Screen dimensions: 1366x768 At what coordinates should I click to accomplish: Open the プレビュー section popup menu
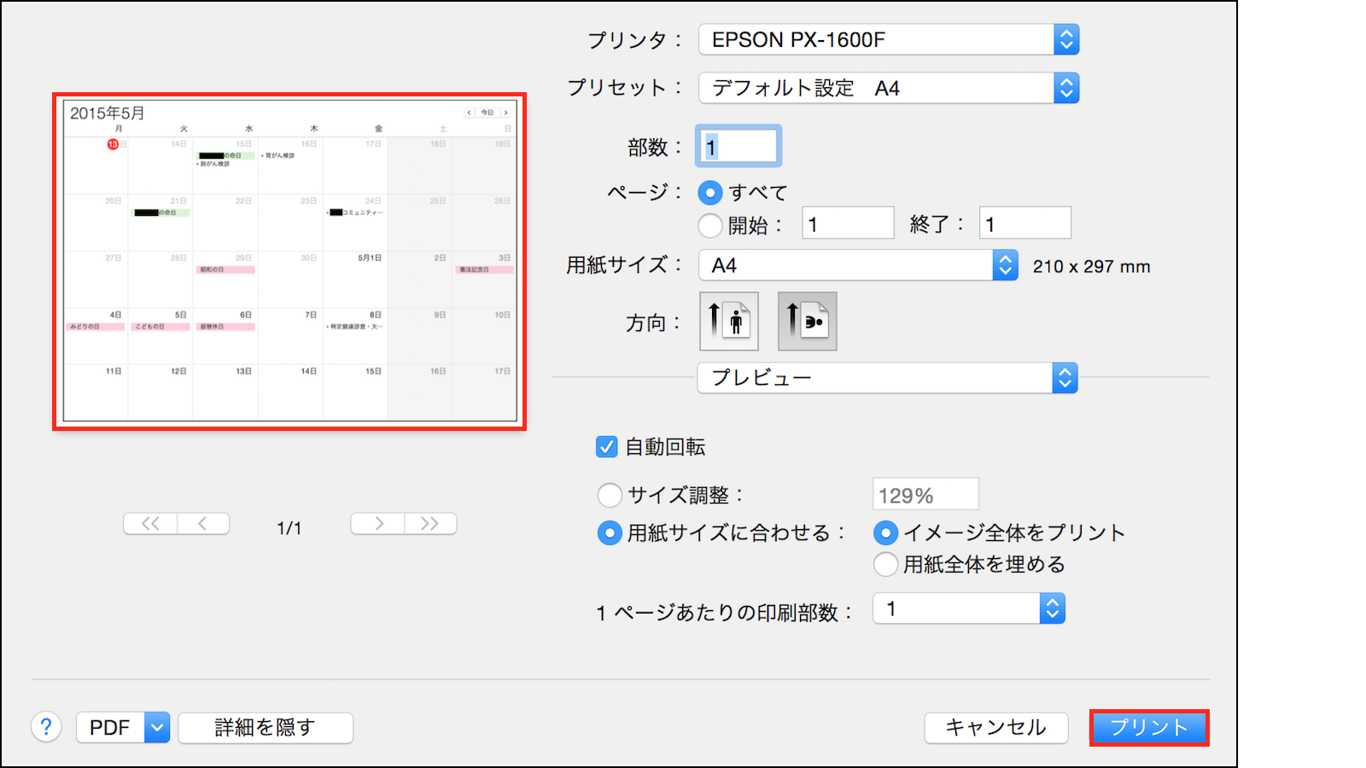click(886, 378)
